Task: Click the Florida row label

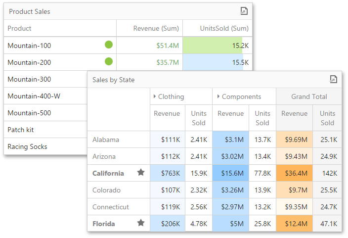Action: click(104, 224)
